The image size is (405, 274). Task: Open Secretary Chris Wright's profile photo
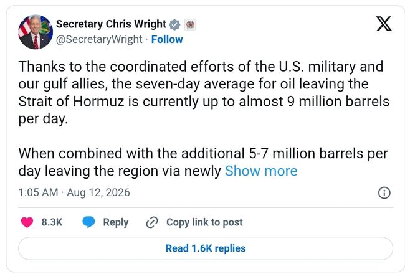click(x=36, y=32)
